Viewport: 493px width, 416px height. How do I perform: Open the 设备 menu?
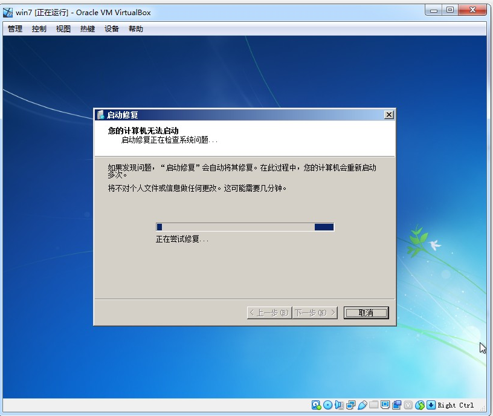point(112,29)
